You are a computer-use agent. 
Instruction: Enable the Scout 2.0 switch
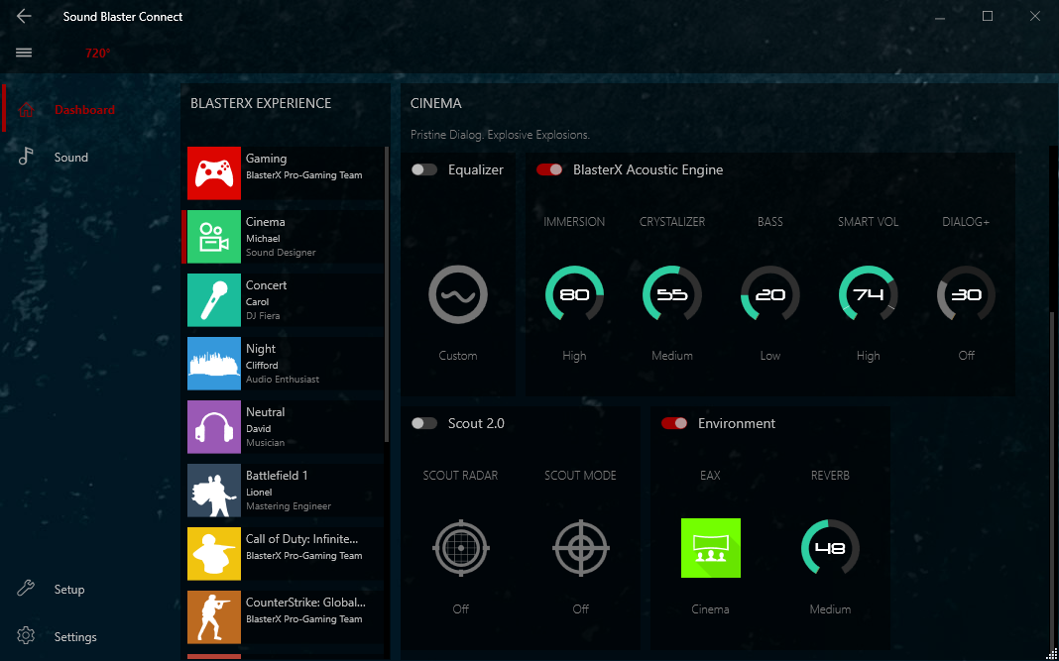(x=424, y=423)
